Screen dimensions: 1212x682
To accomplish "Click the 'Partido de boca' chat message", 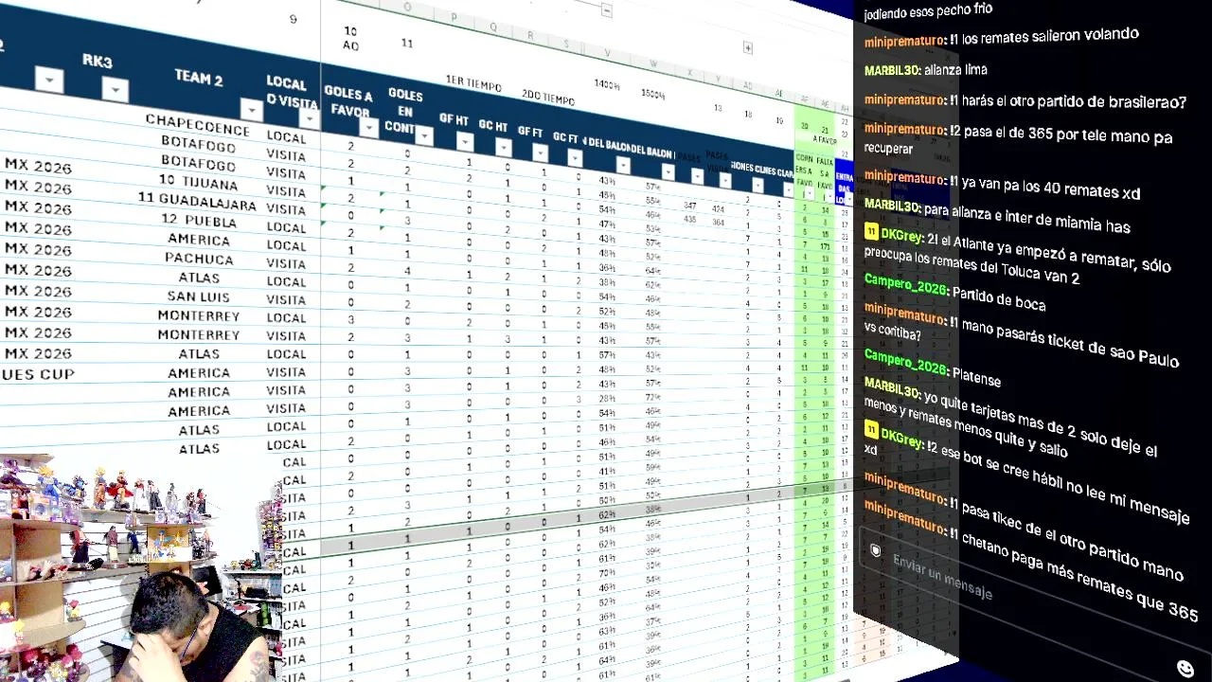I will pyautogui.click(x=999, y=298).
